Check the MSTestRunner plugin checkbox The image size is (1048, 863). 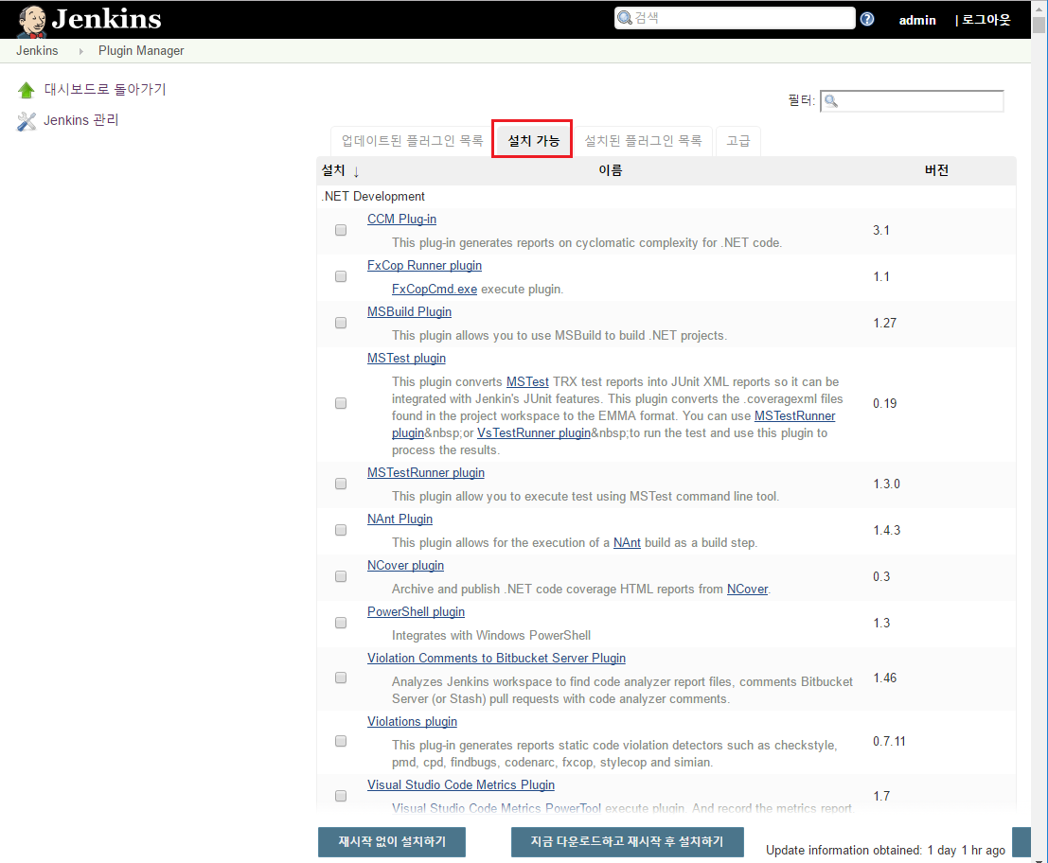pos(341,483)
